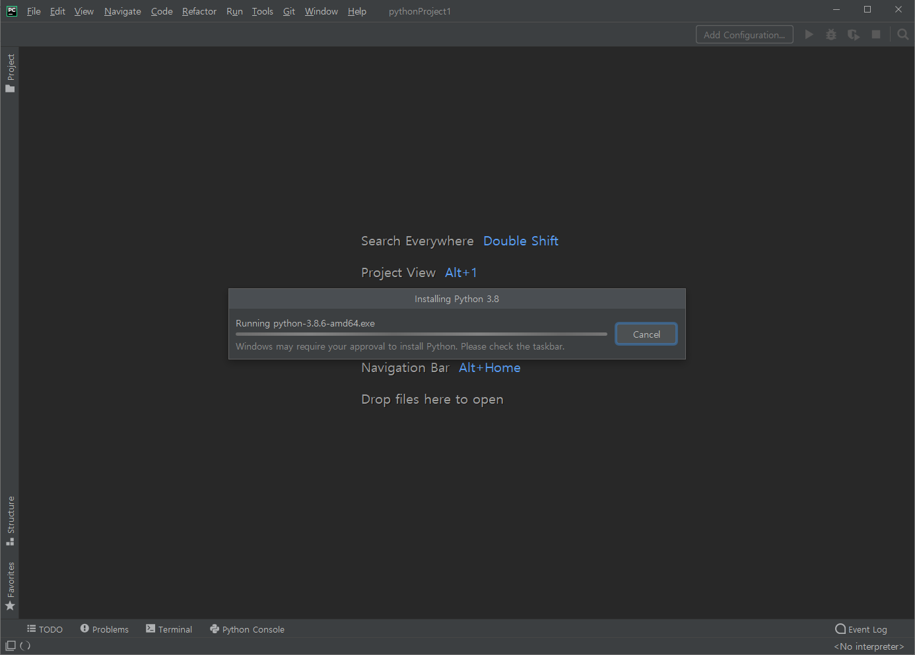Open the Navigate menu
The width and height of the screenshot is (915, 655).
123,11
